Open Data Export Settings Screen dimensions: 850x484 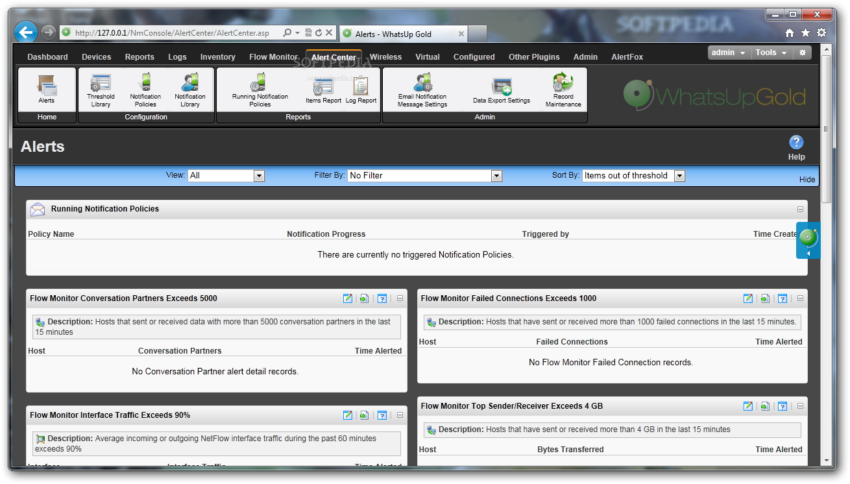(502, 90)
